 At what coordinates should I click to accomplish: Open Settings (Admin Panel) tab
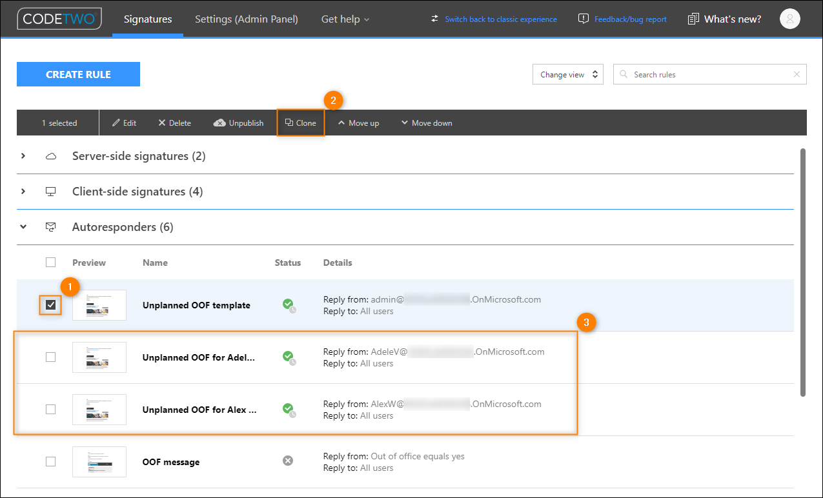247,19
